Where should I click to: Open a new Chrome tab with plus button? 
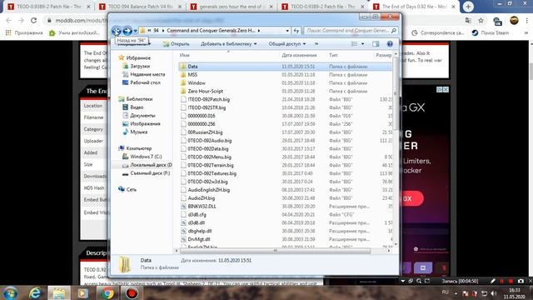click(x=468, y=7)
